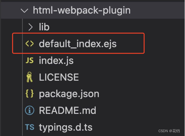Open the LICENSE file
The image size is (185, 136).
click(x=59, y=77)
